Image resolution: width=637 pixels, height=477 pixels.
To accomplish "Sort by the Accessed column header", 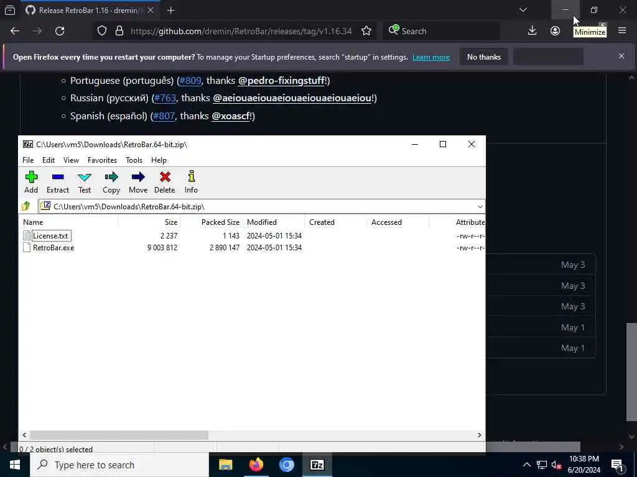I will point(398,222).
